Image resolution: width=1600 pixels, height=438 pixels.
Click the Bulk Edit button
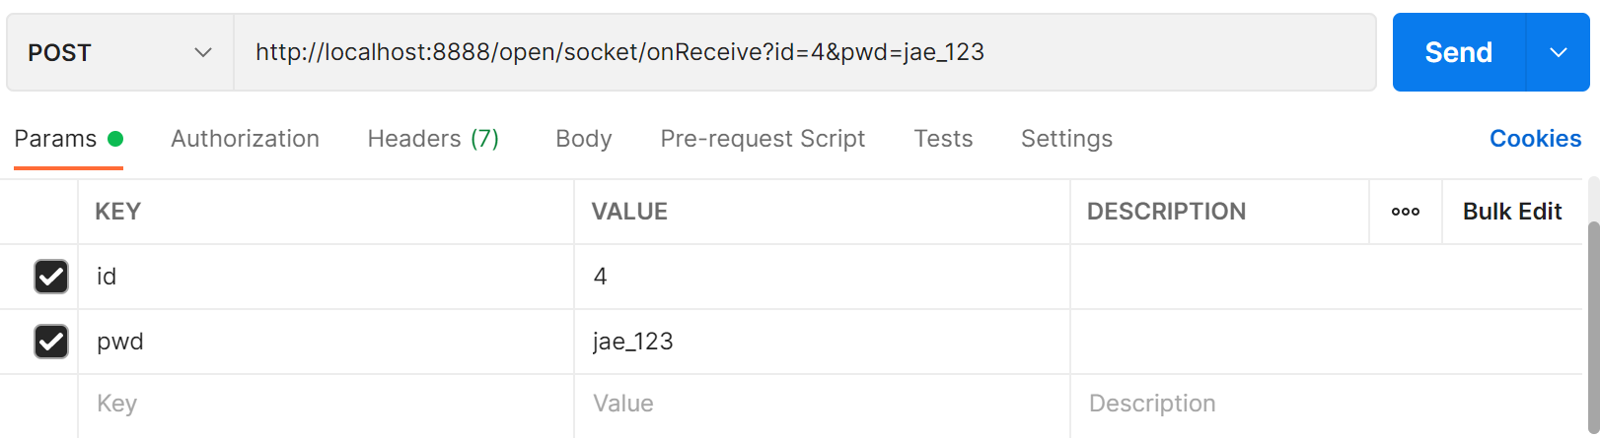tap(1512, 212)
